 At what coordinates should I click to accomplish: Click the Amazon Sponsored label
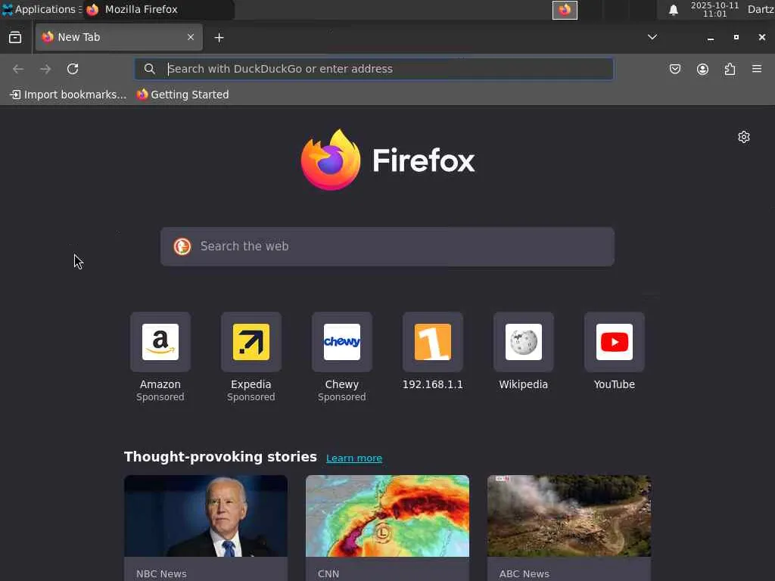(160, 396)
